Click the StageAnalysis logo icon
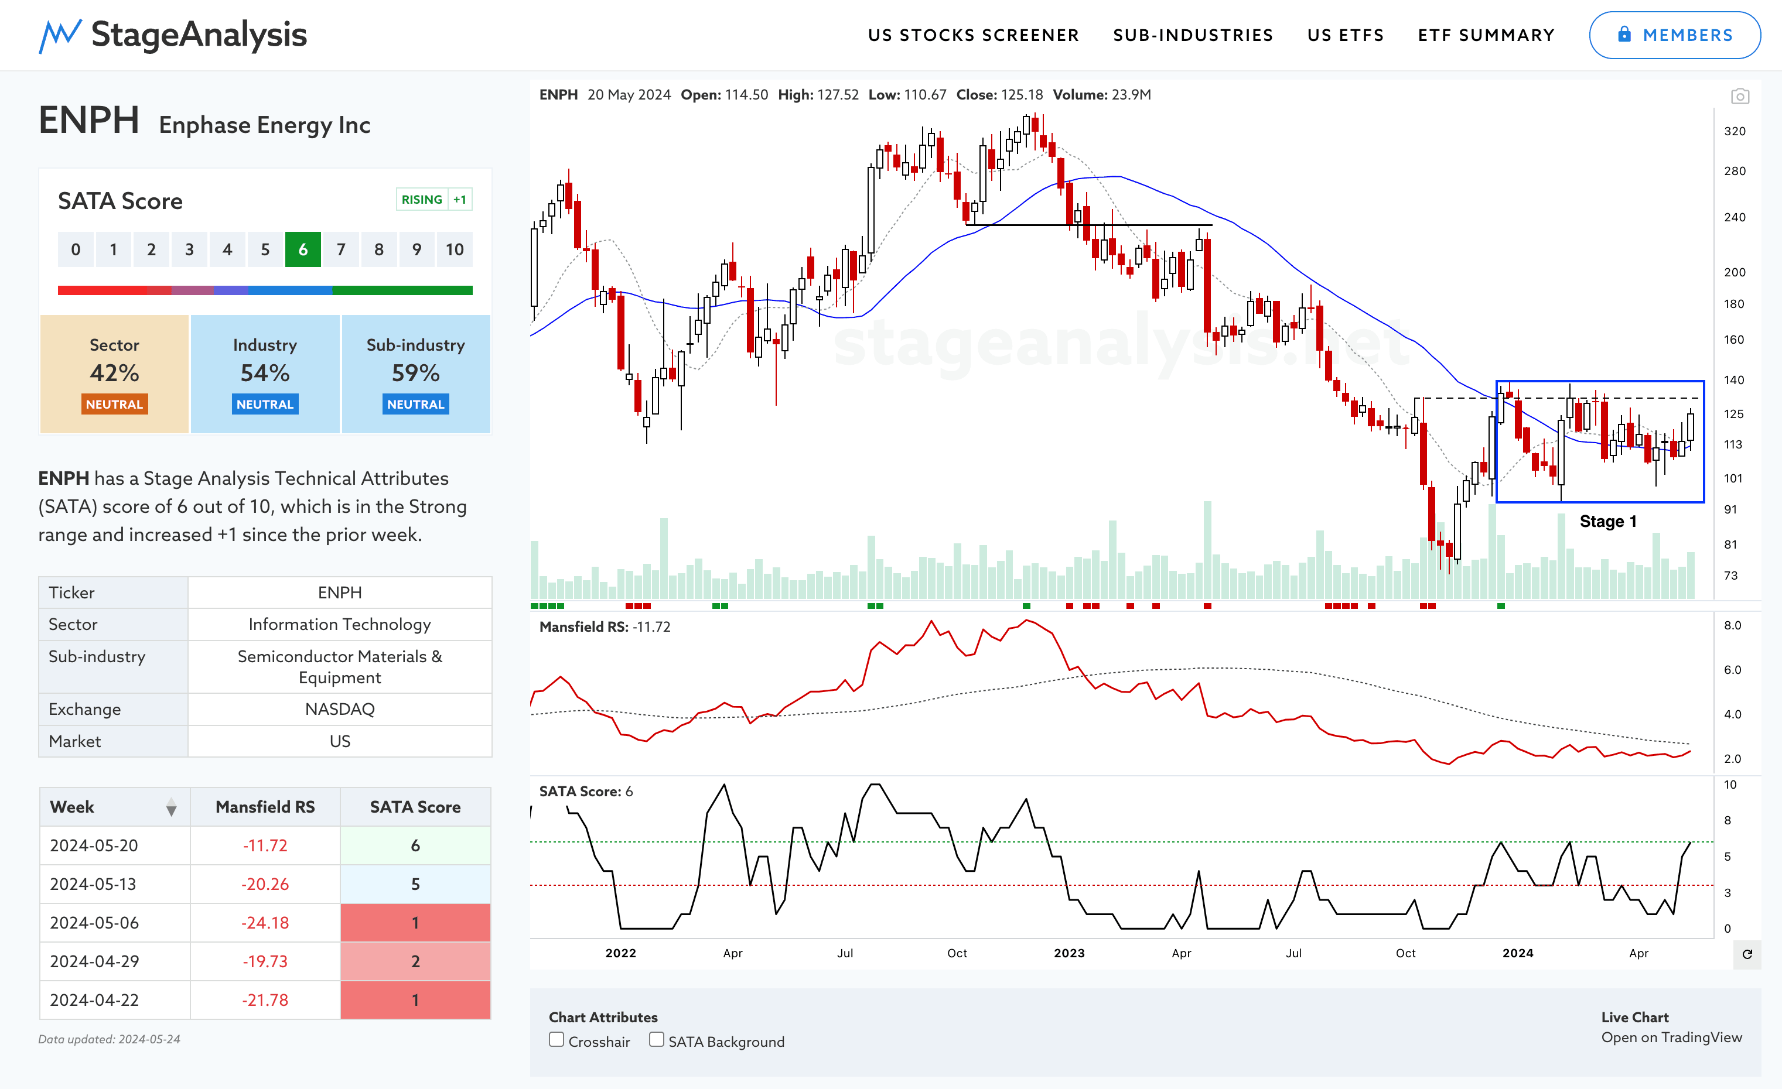Image resolution: width=1782 pixels, height=1089 pixels. 59,36
